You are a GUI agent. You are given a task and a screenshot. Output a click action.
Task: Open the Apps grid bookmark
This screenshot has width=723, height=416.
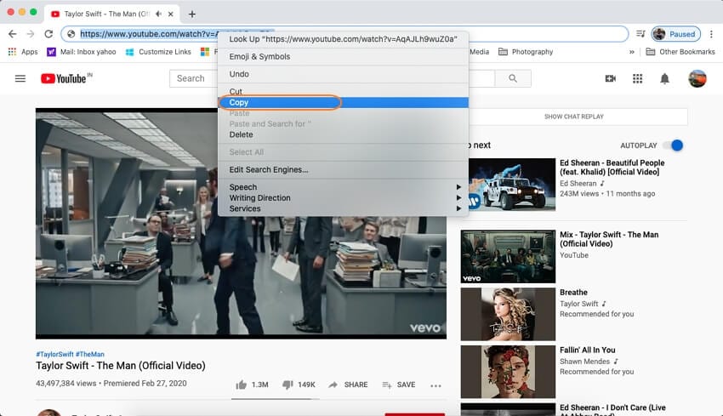[x=23, y=52]
